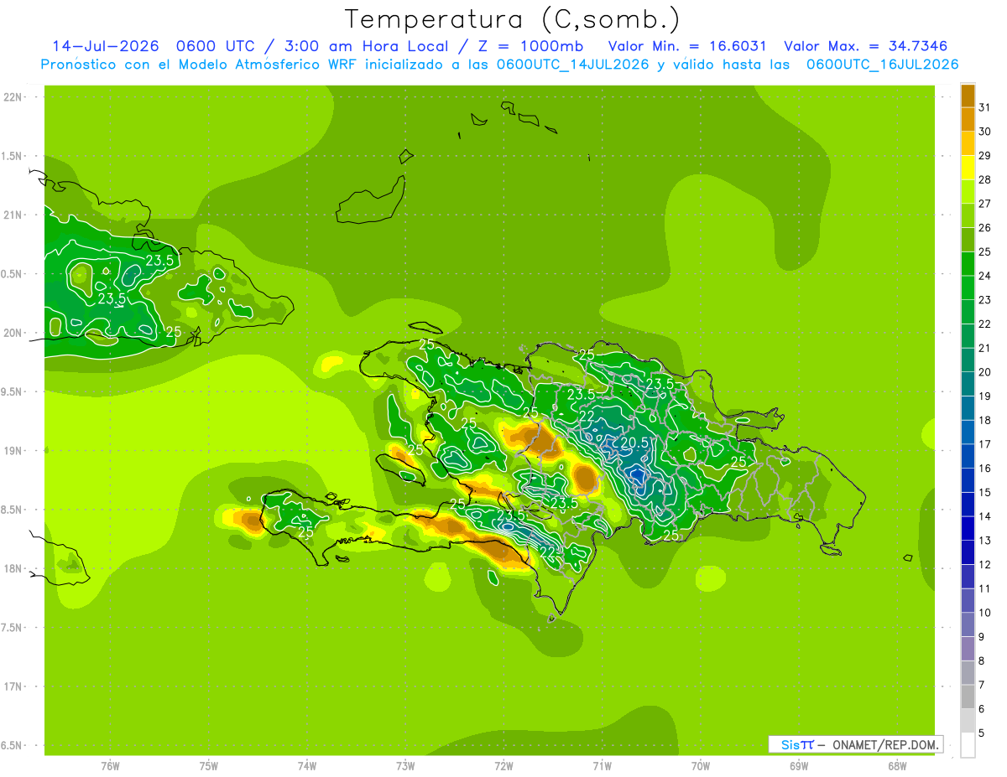Click the '20.5' contour label on the map
Screen dimensions: 1007x777
[x=634, y=443]
